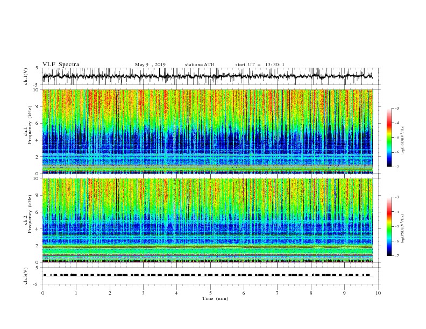The image size is (426, 329).
Task: Click the ch.2 PSD color bar
Action: (389, 226)
